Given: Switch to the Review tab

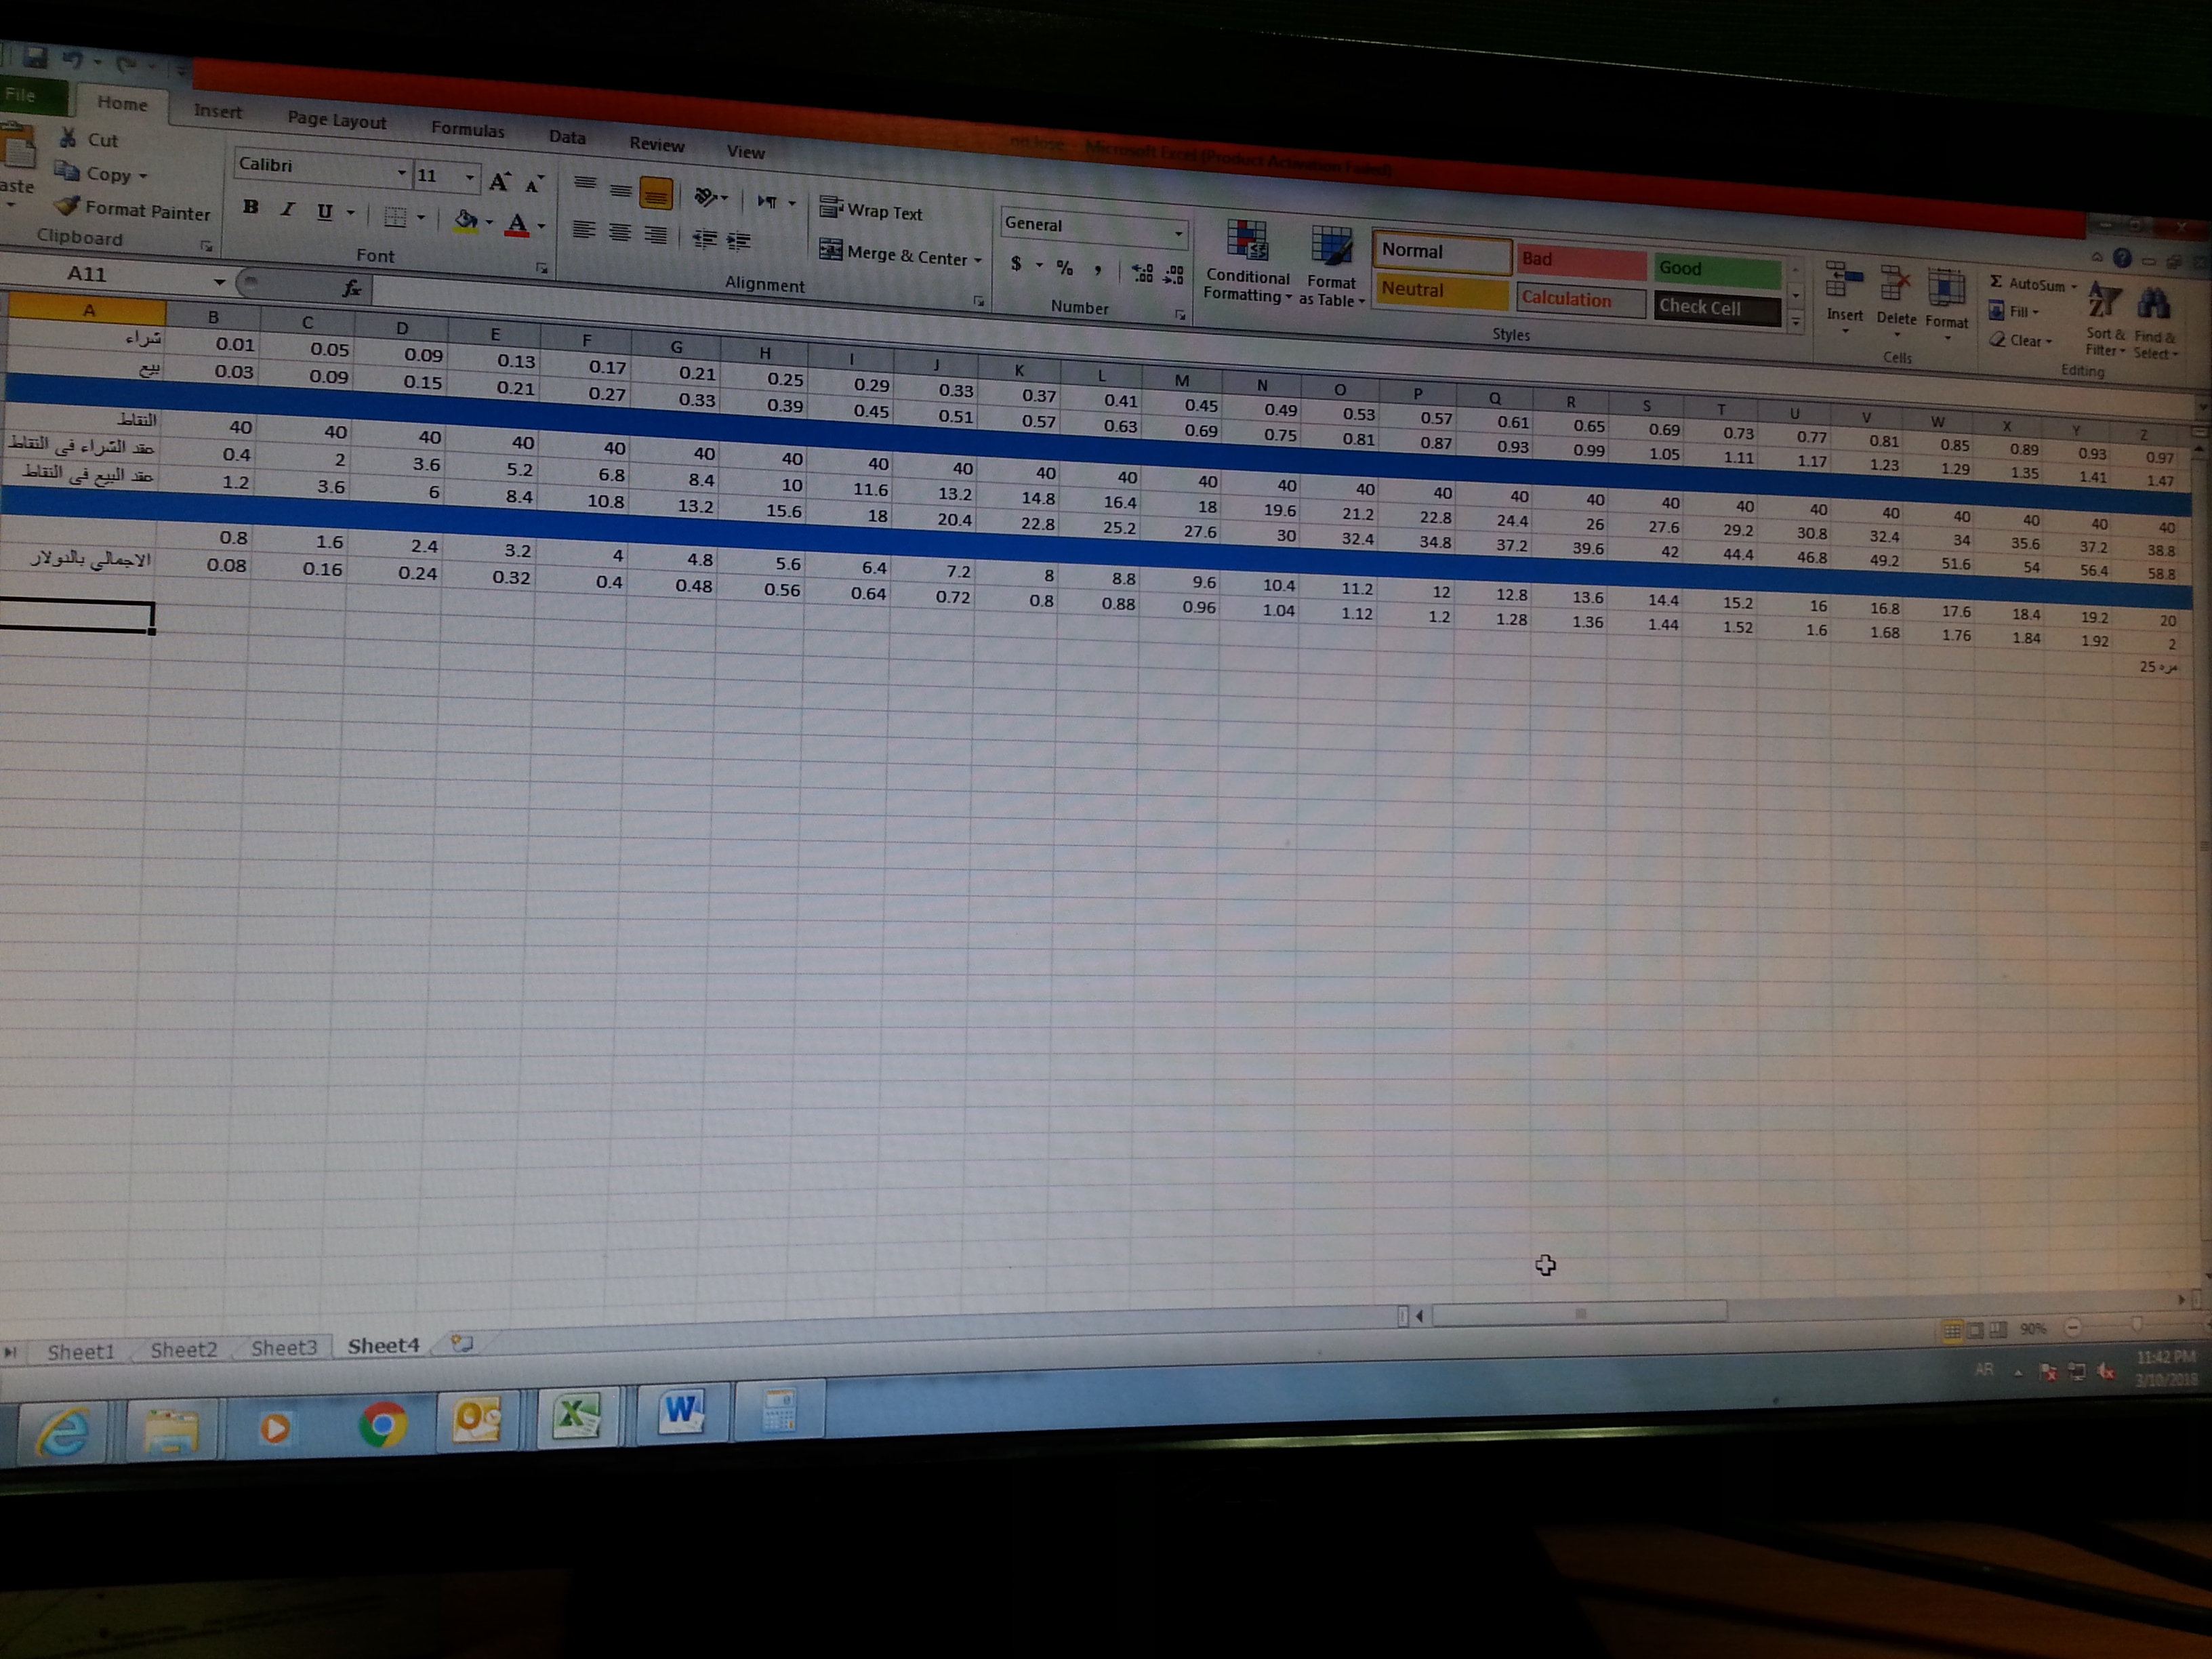Looking at the screenshot, I should click(656, 144).
